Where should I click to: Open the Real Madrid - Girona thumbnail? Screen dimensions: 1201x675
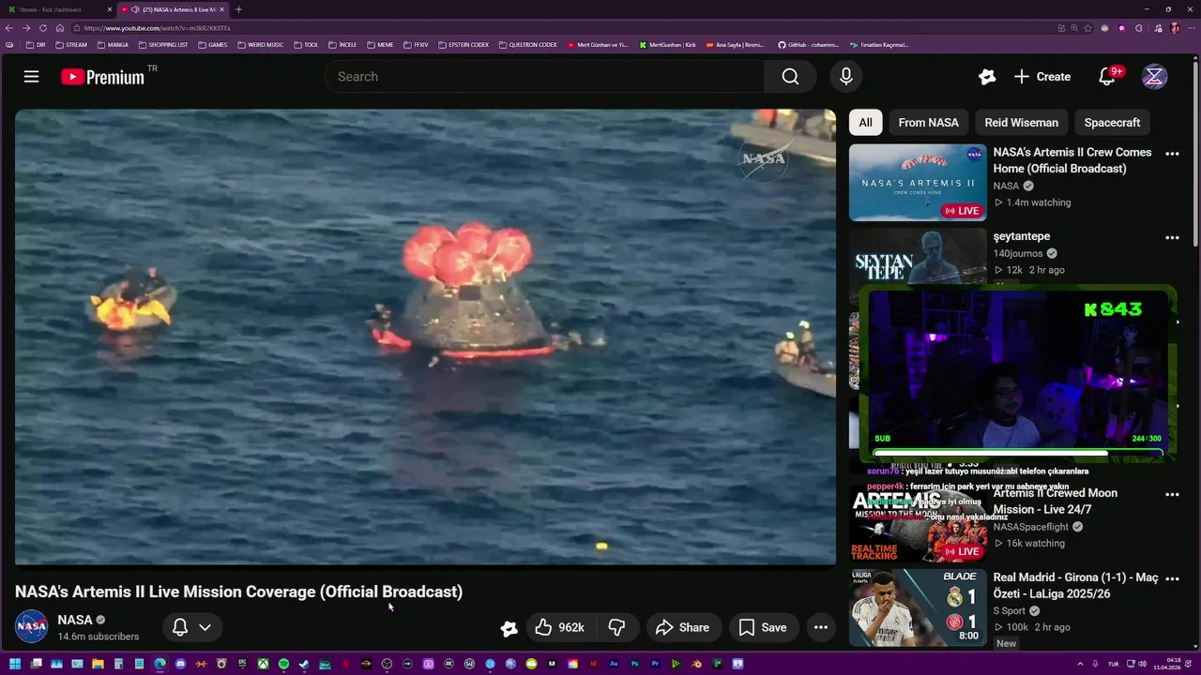coord(918,607)
